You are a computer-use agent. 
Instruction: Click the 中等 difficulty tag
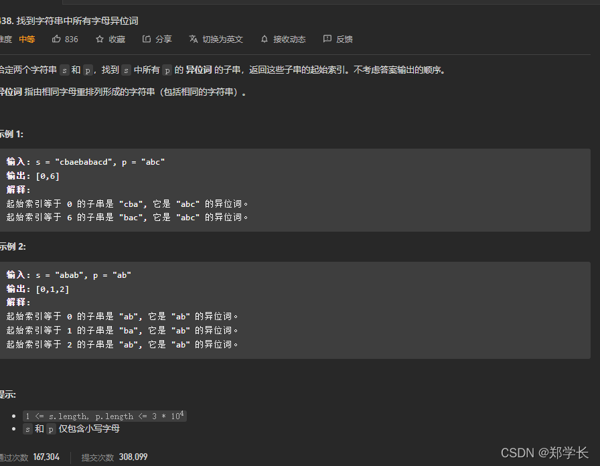pyautogui.click(x=27, y=39)
